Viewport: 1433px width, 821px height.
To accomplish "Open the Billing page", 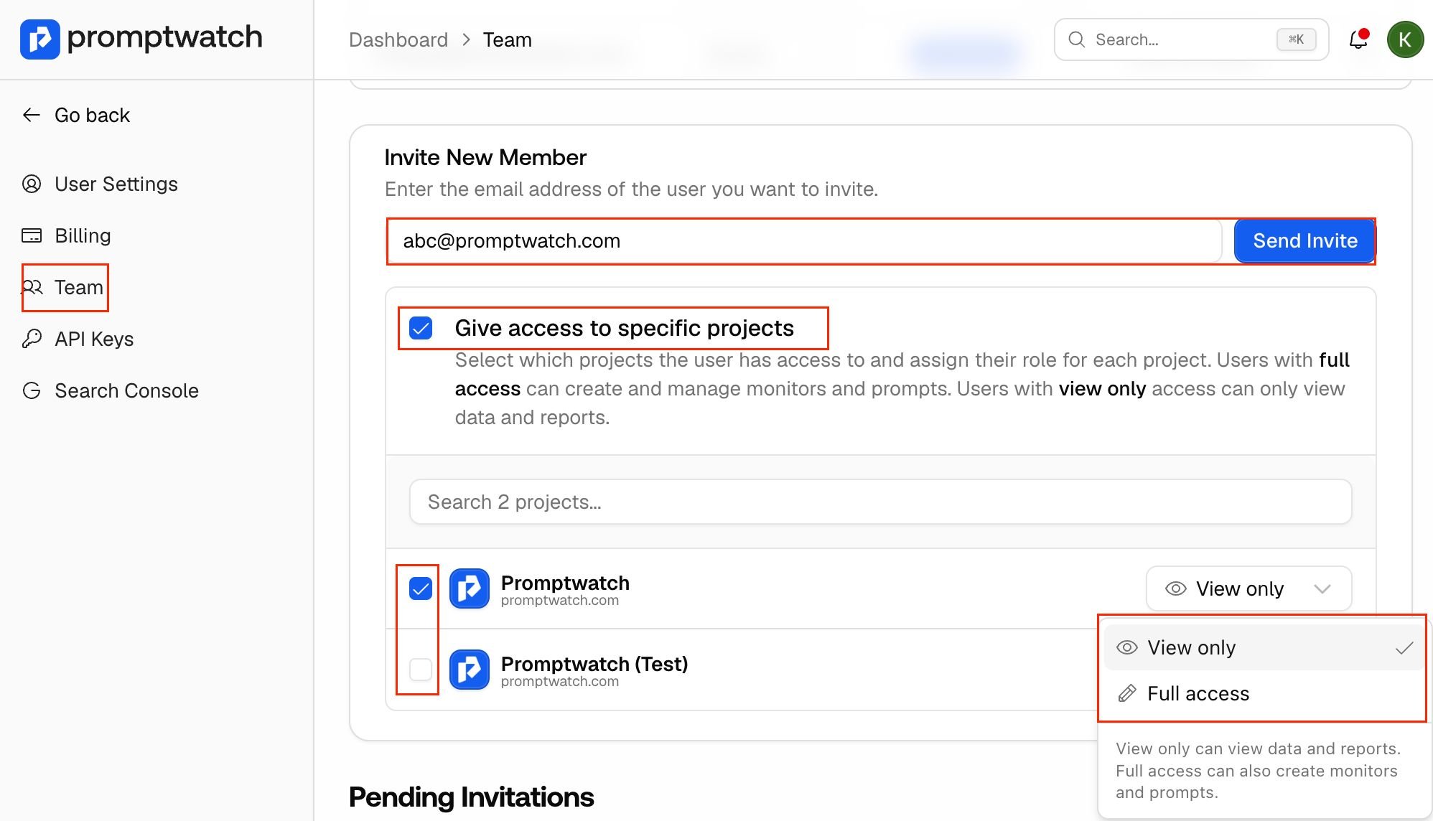I will point(66,236).
